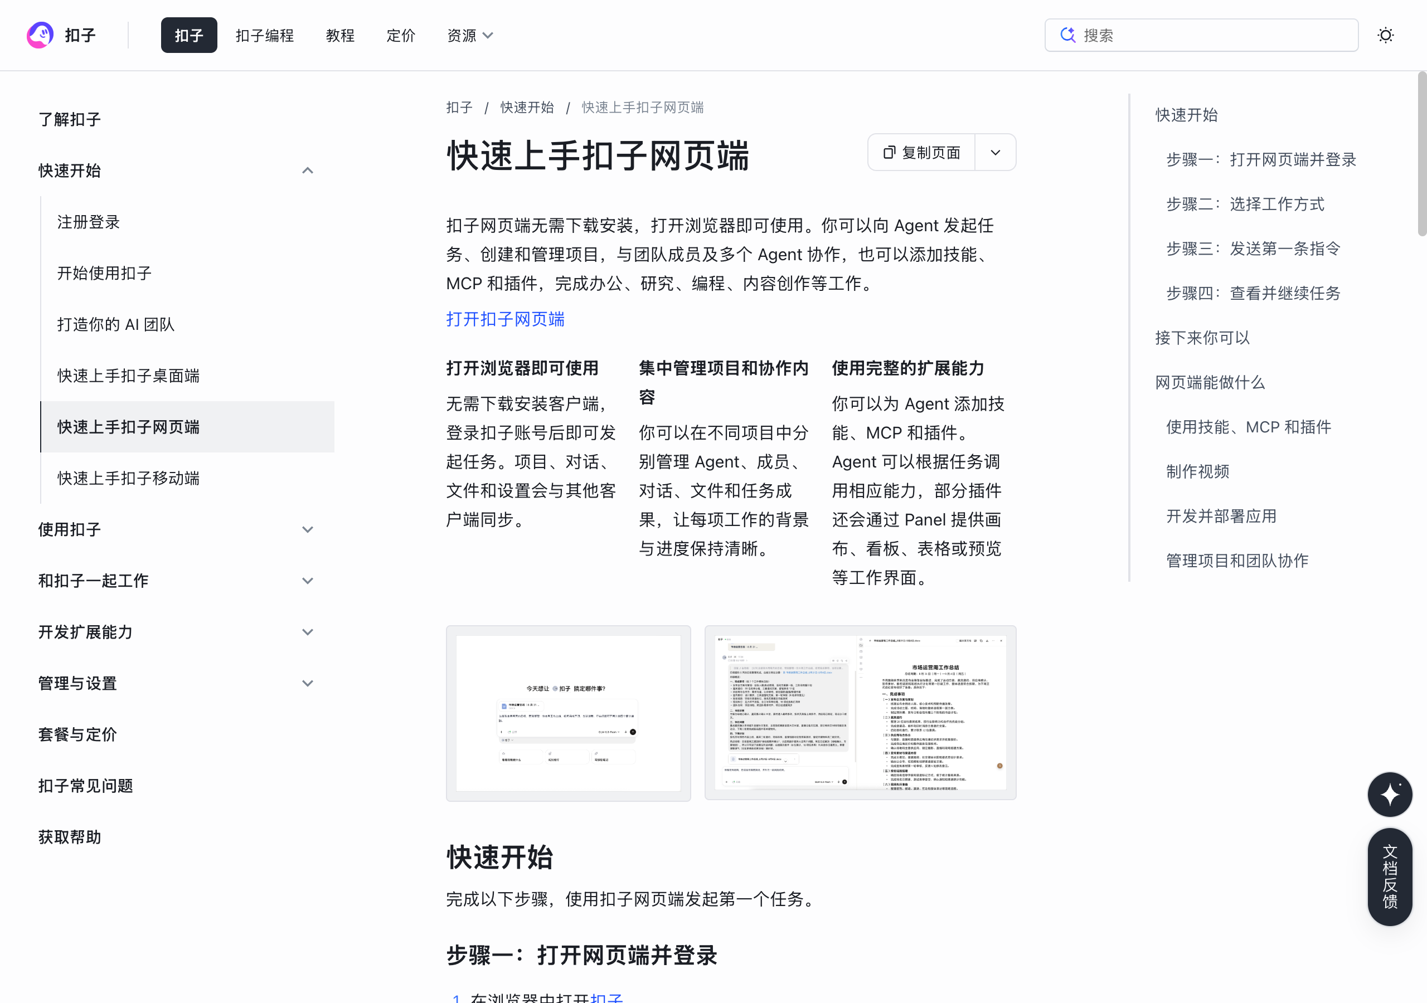Open the 注册登录 sidebar page
1427x1003 pixels.
point(88,222)
